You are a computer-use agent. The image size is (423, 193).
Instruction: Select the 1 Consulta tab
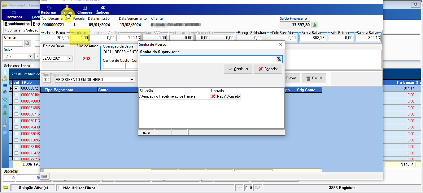[12, 30]
